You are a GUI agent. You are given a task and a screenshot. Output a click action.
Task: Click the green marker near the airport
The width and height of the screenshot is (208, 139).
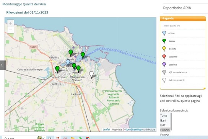point(71,53)
